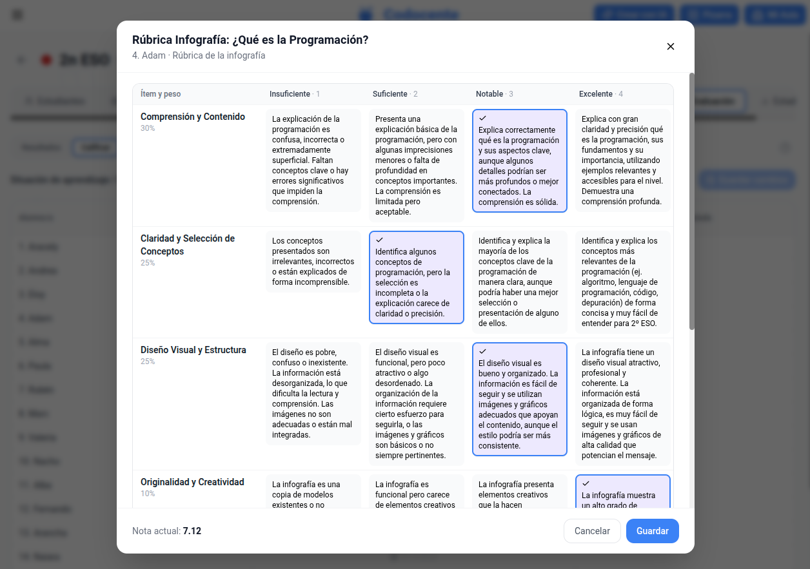The width and height of the screenshot is (810, 569).
Task: Click the 'Comprensión y Contenido' row title
Action: [x=193, y=117]
